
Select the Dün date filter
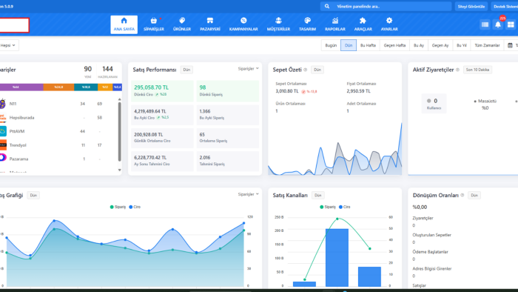pyautogui.click(x=349, y=45)
